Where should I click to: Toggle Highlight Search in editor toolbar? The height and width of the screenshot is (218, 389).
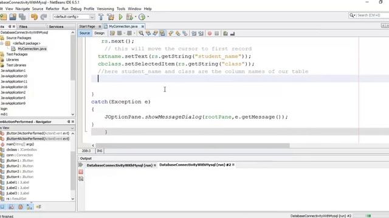point(162,33)
